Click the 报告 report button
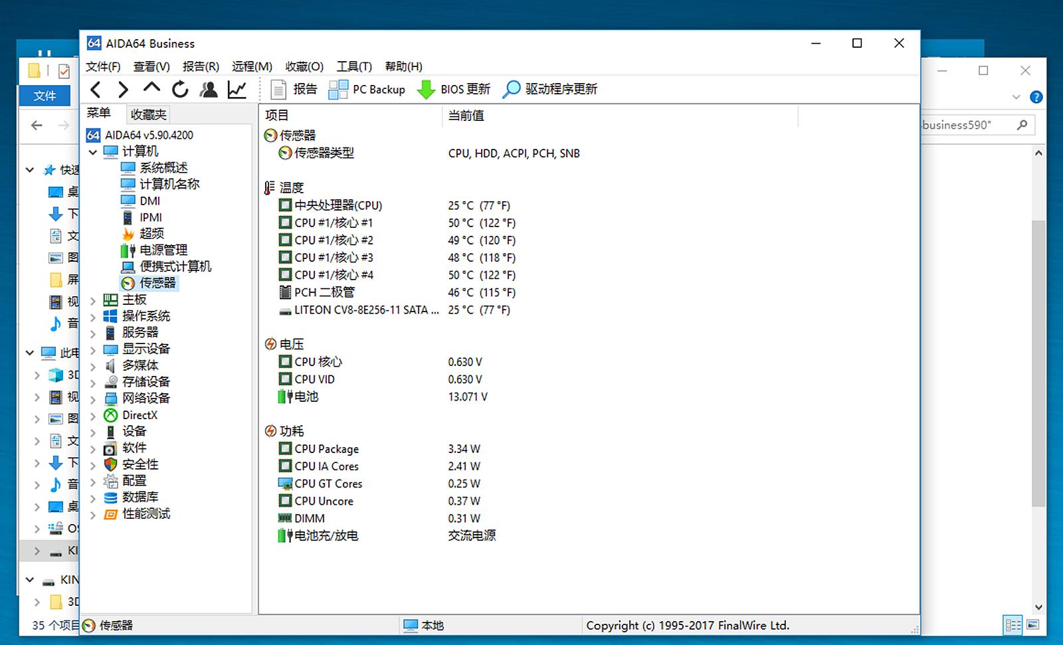Screen dimensions: 1063x645 click(294, 89)
